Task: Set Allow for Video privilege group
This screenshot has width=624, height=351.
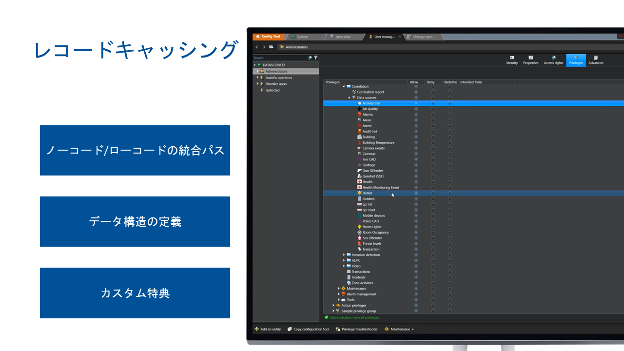Action: [x=416, y=266]
